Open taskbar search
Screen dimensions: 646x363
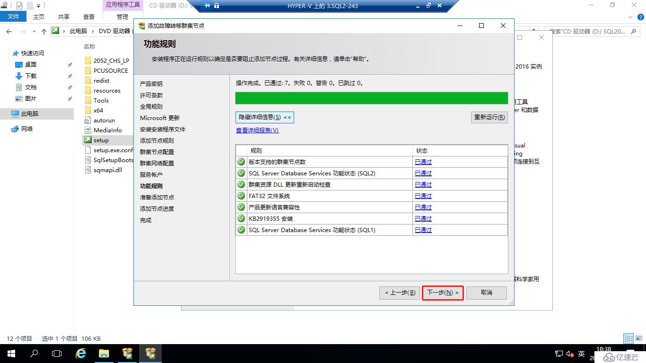34,354
